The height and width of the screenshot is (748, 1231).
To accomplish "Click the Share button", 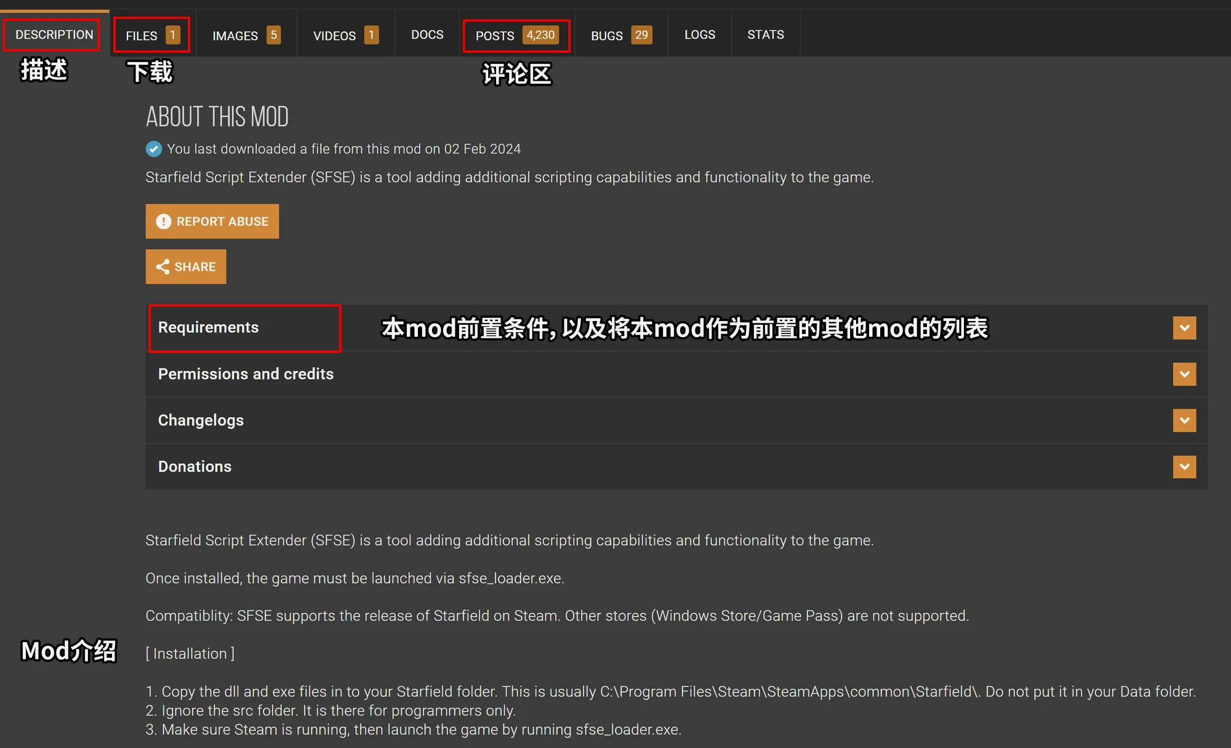I will [x=186, y=267].
